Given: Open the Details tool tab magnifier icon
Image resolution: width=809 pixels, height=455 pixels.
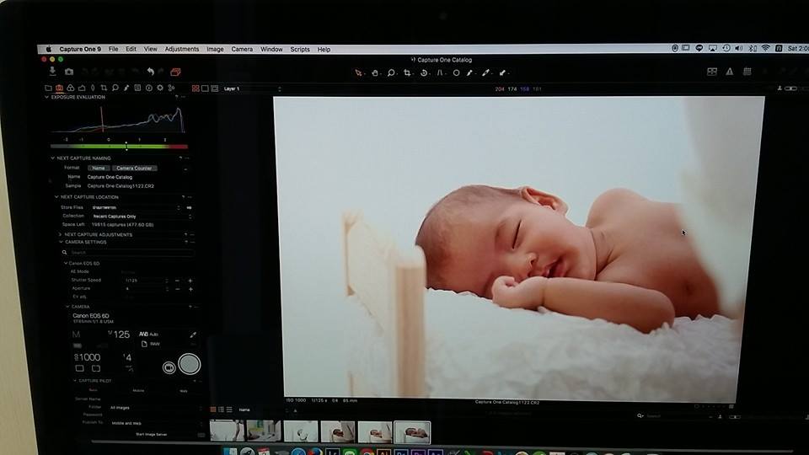Looking at the screenshot, I should click(x=115, y=88).
